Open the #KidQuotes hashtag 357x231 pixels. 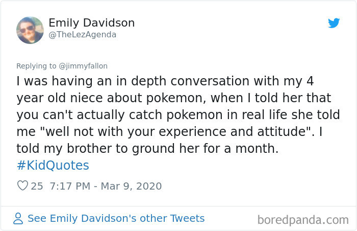click(x=53, y=165)
